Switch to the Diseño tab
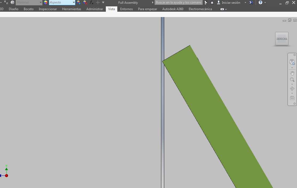This screenshot has height=188, width=297. 13,9
